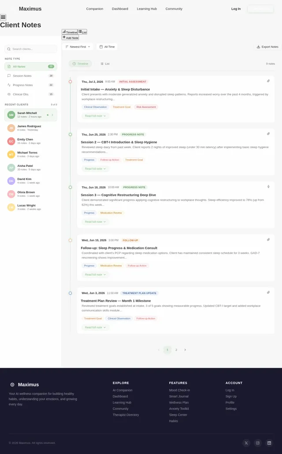This screenshot has height=454, width=282.
Task: Click Export Notes button
Action: coord(267,47)
